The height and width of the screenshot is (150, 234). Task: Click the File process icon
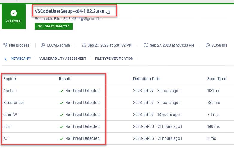coord(5,45)
